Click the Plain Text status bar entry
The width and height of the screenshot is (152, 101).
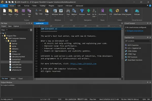pyautogui.click(x=93, y=99)
